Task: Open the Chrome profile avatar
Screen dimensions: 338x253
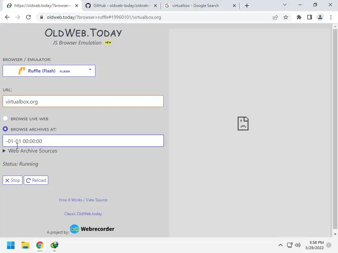Action: pos(320,17)
